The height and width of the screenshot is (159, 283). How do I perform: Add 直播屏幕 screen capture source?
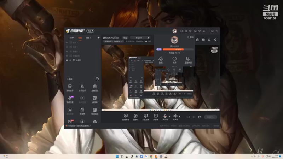coord(126,117)
